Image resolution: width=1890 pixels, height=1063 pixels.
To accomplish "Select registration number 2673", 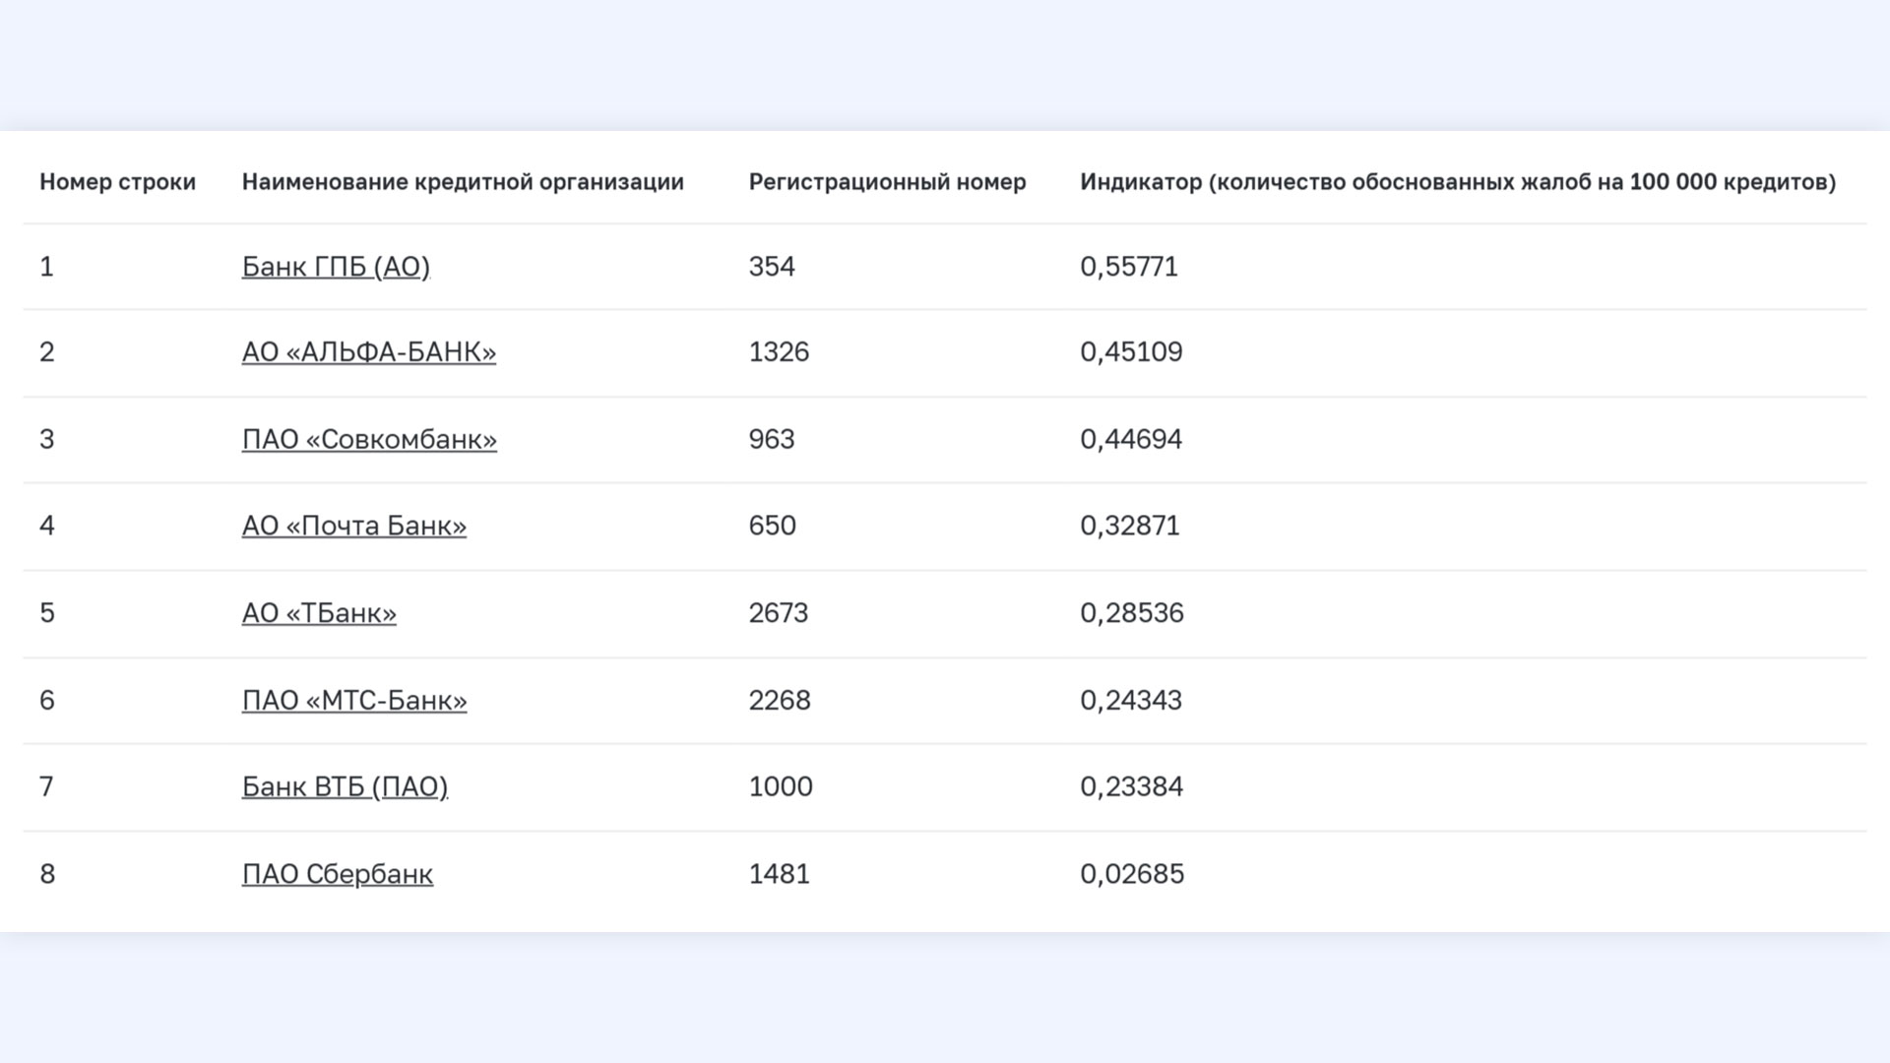I will click(779, 613).
